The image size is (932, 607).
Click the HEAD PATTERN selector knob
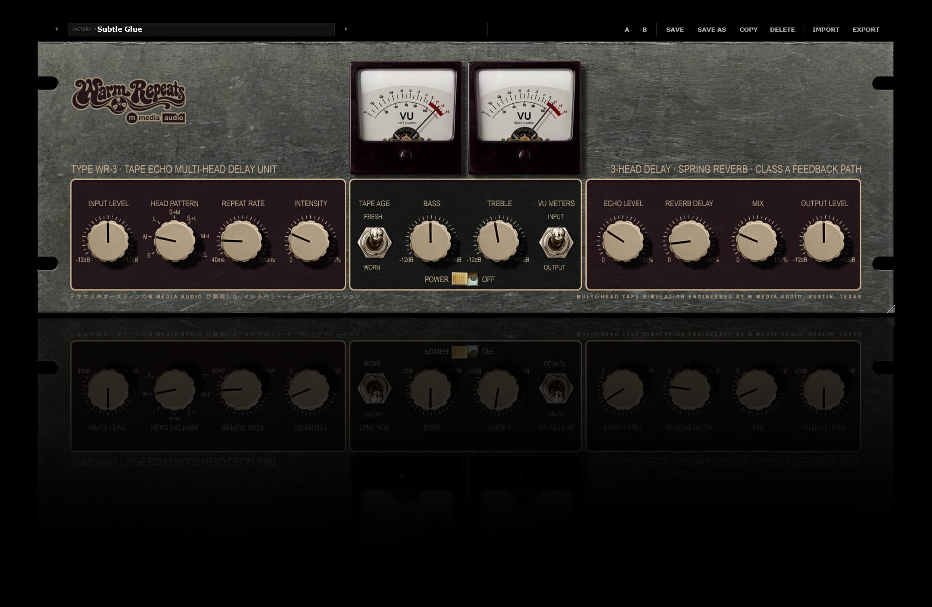(x=174, y=241)
